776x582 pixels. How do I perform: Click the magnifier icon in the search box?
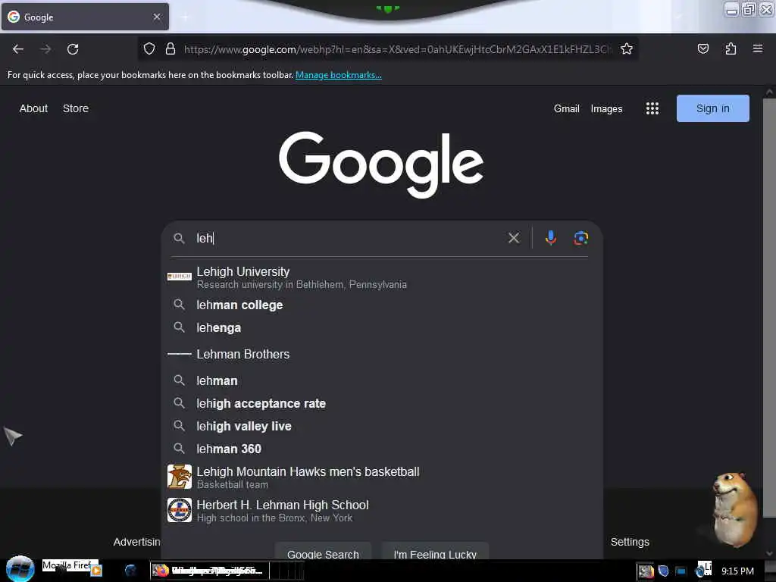click(x=179, y=238)
